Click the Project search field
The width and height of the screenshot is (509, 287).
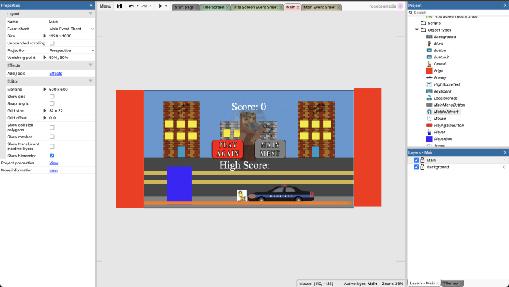pyautogui.click(x=458, y=13)
